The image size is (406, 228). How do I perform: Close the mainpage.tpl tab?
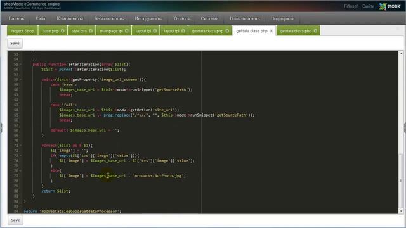(127, 31)
